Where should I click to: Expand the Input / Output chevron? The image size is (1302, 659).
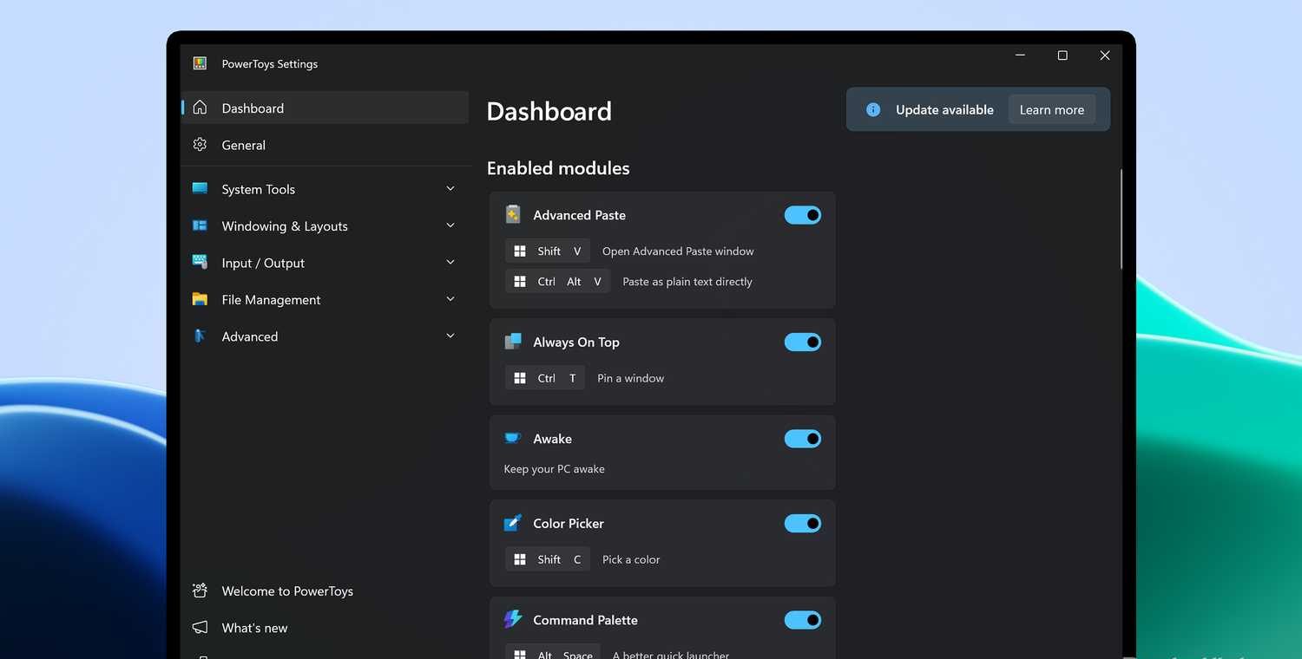450,263
